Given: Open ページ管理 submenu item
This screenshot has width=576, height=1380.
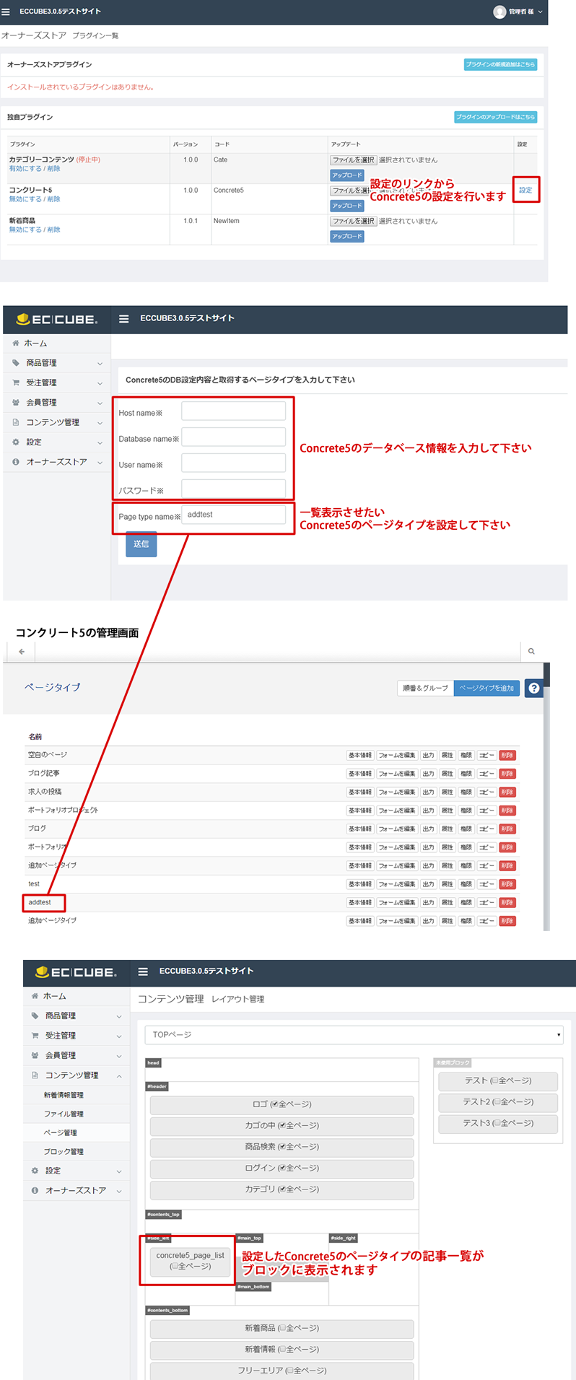Looking at the screenshot, I should [60, 1132].
